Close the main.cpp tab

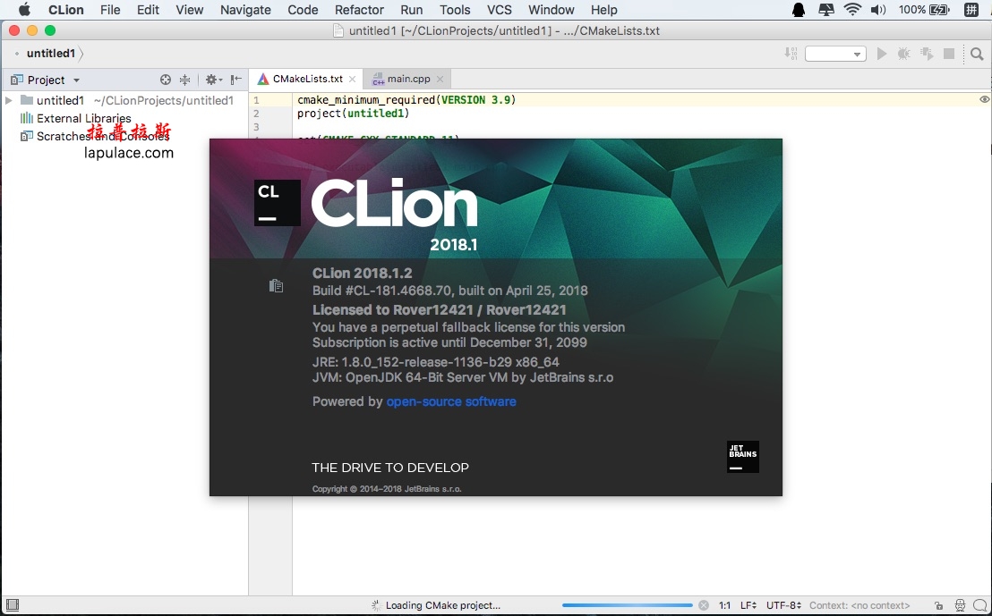(x=440, y=79)
